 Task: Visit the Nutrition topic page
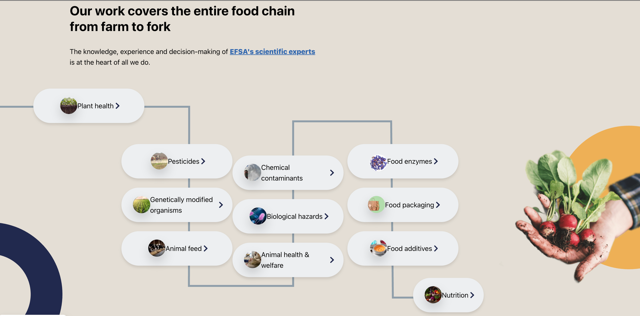tap(455, 296)
